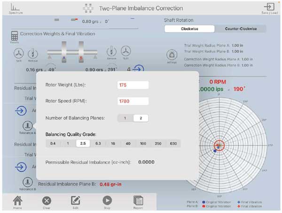Click the 0 RPM reading
Screen dimensions: 282x213
coord(218,82)
